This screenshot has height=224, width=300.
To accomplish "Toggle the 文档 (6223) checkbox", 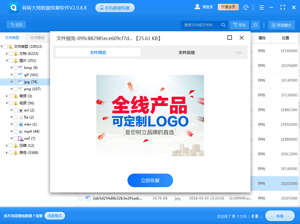I will click(11, 54).
